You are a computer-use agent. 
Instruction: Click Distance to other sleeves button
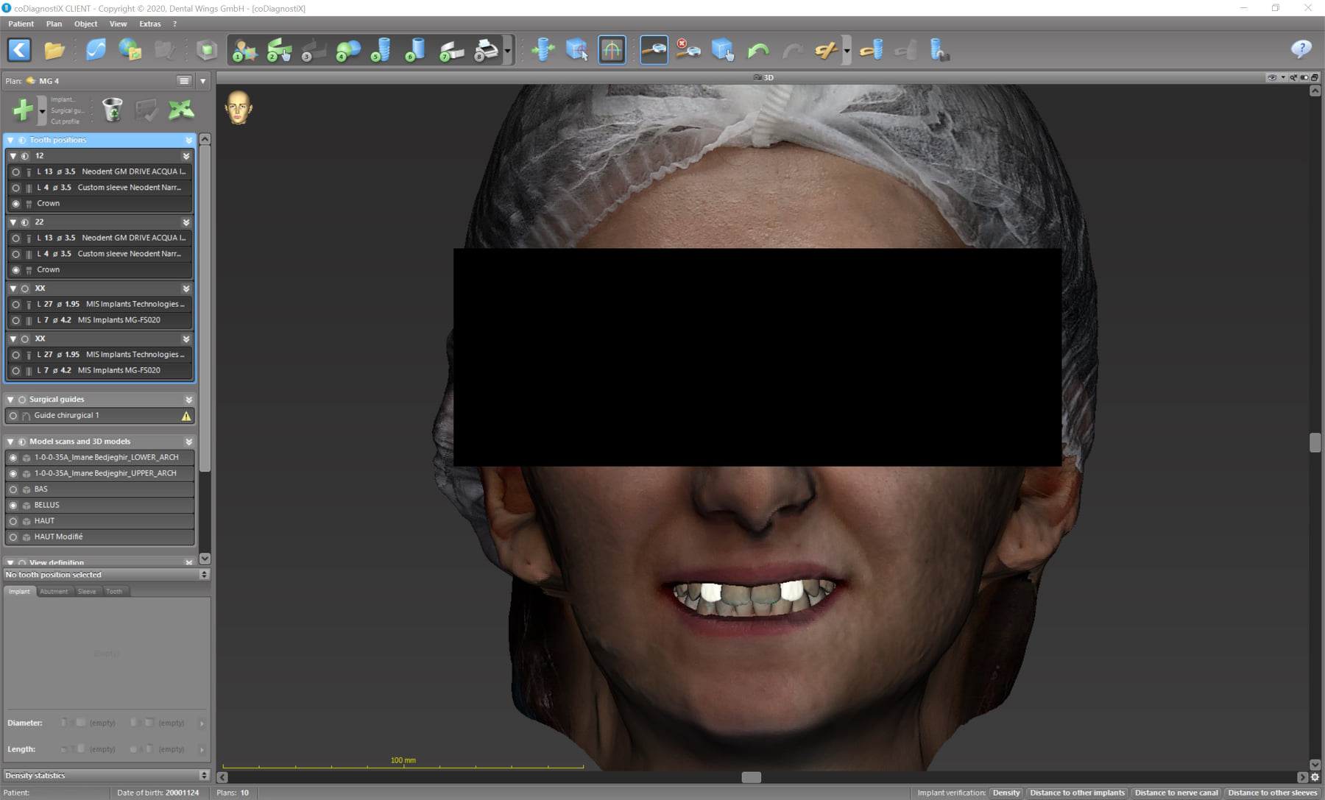point(1273,793)
